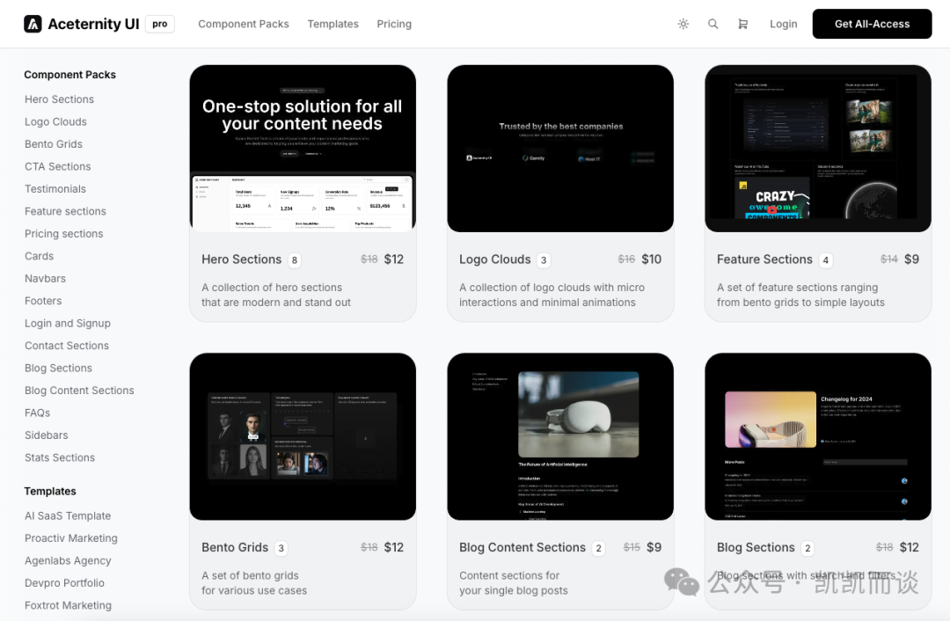
Task: Select Stats Sections in the sidebar
Action: tap(60, 458)
